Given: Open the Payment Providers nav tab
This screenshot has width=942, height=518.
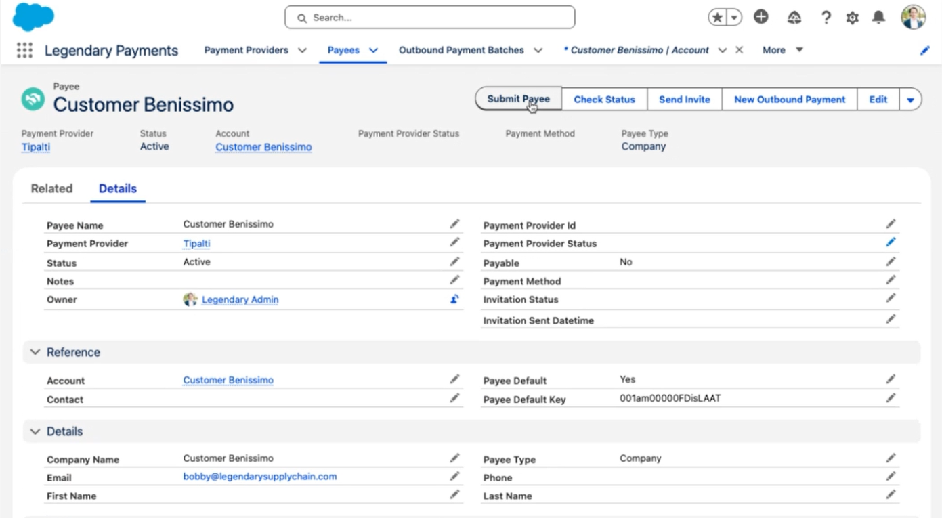Looking at the screenshot, I should coord(246,50).
